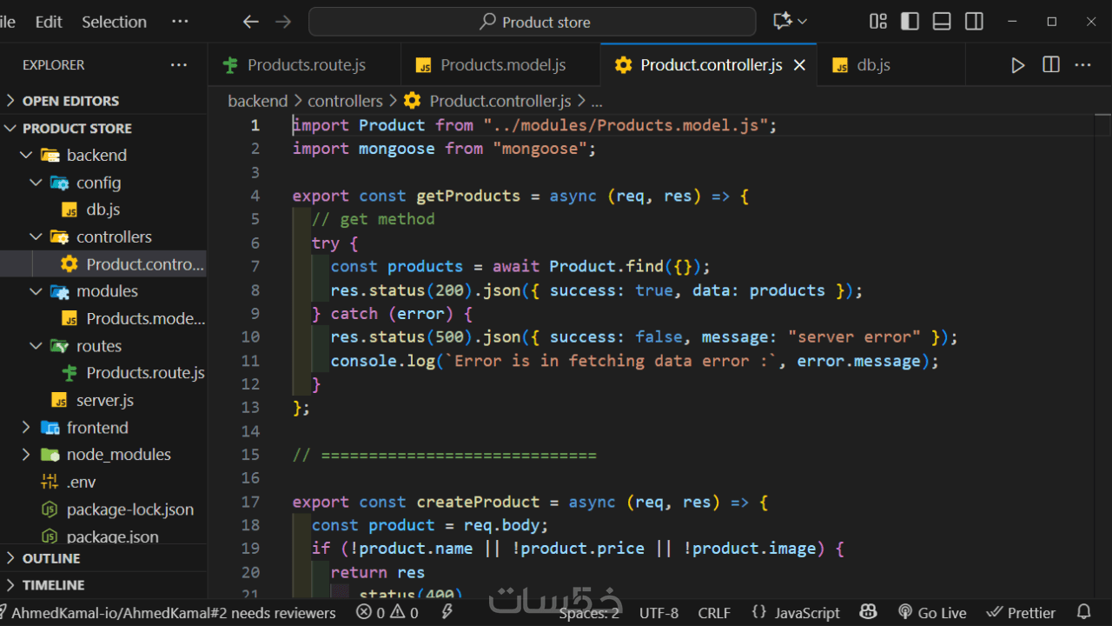Click the Run Code play icon
1112x626 pixels.
click(x=1017, y=65)
